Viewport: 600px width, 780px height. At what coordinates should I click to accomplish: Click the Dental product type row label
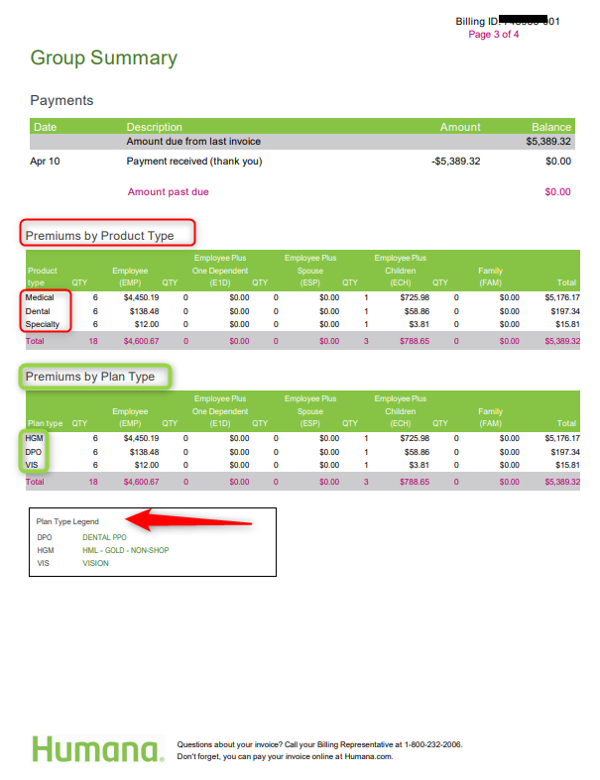38,311
